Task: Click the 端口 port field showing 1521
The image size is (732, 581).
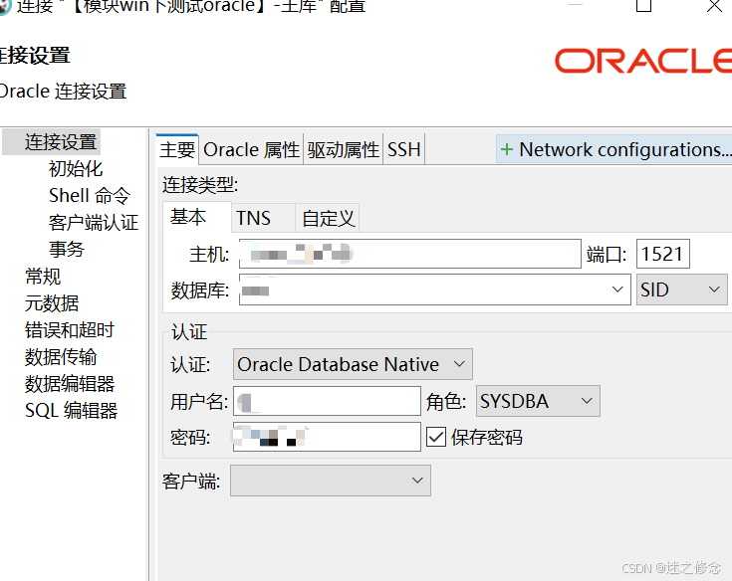Action: click(663, 254)
